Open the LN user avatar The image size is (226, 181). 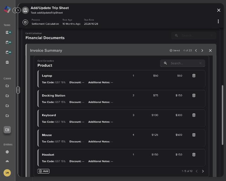(x=7, y=173)
